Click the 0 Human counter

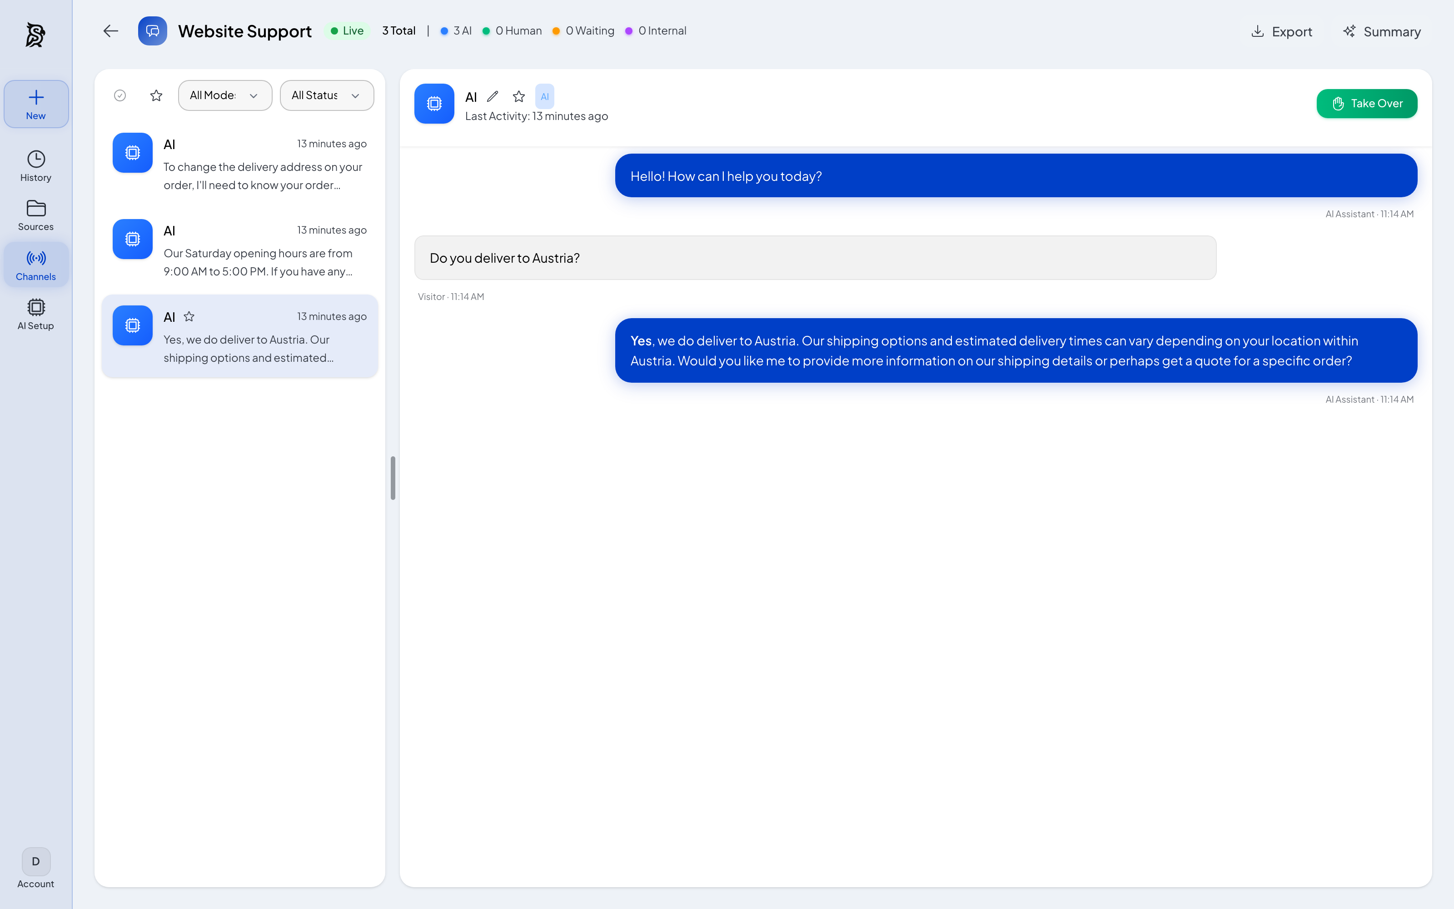tap(512, 30)
